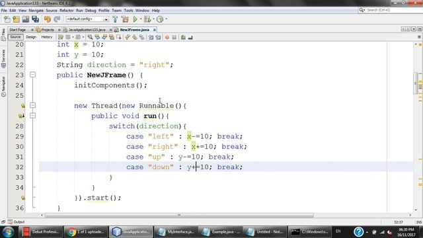Toggle Rectangular Selection editor icon

[119, 37]
